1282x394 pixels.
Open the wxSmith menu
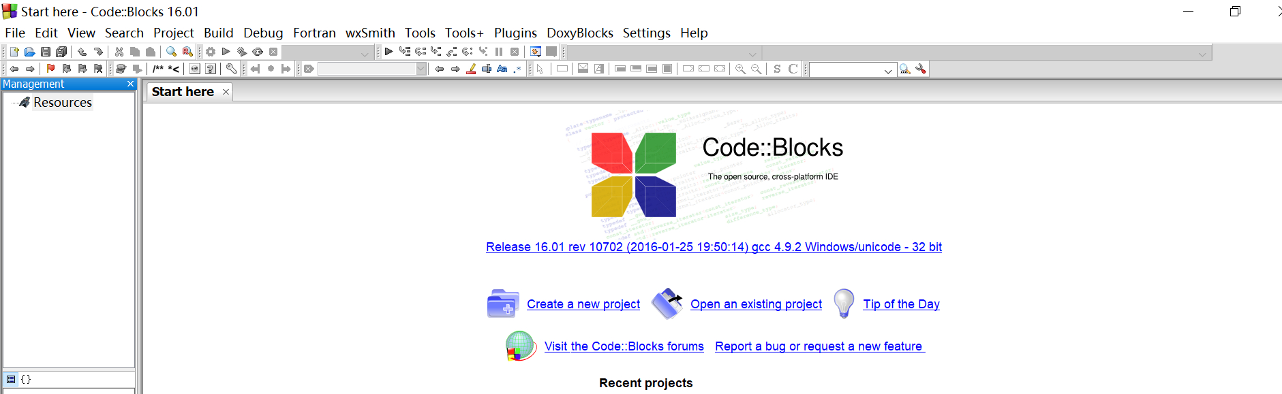tap(370, 33)
